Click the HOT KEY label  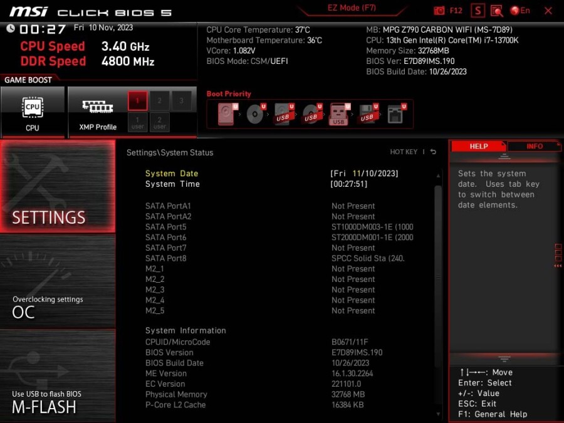pos(404,152)
